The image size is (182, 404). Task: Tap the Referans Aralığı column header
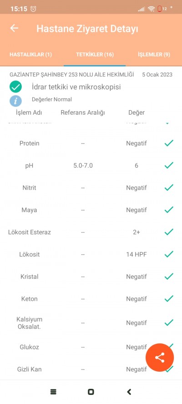tap(83, 112)
